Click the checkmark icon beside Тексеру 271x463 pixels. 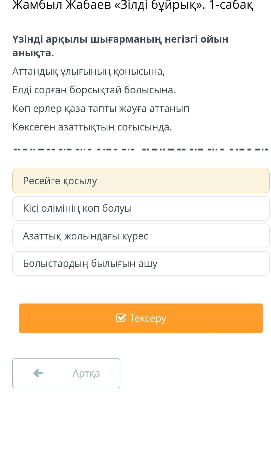click(121, 318)
